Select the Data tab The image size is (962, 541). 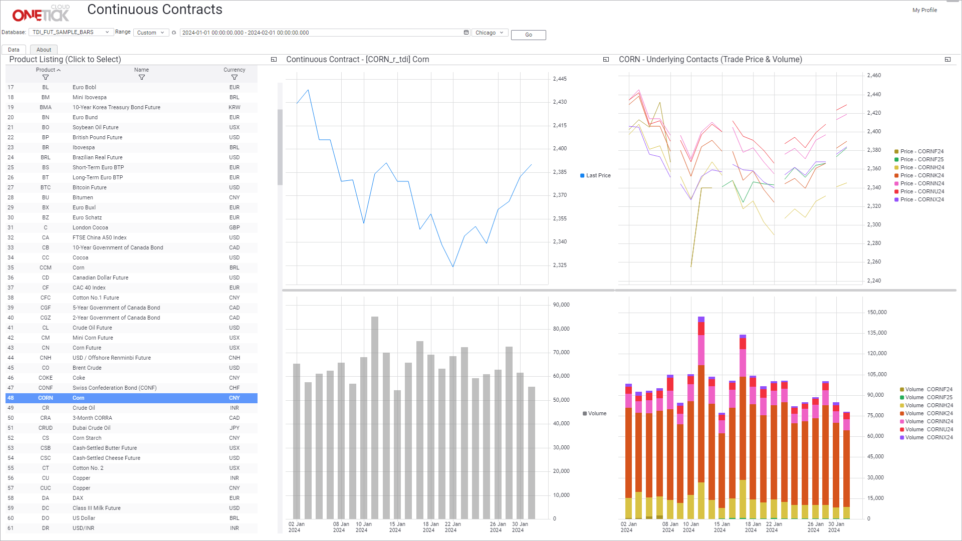pyautogui.click(x=14, y=50)
